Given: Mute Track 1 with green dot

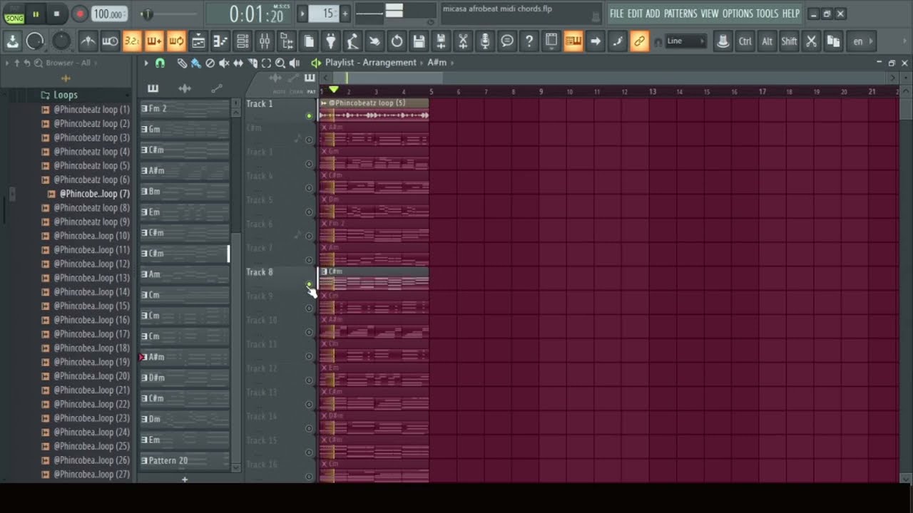Looking at the screenshot, I should (309, 115).
